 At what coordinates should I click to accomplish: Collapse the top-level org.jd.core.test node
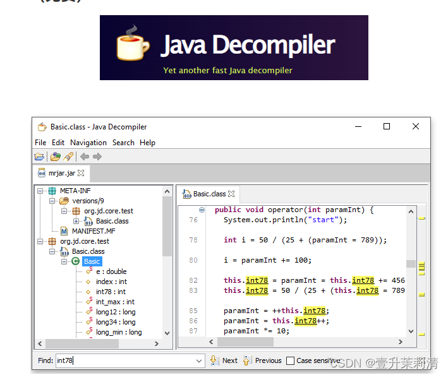point(40,241)
